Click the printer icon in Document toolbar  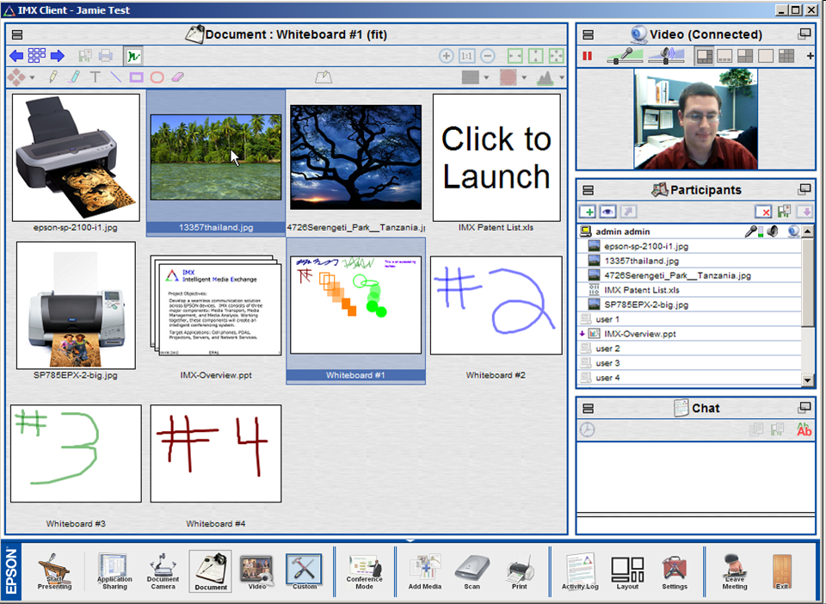coord(106,55)
